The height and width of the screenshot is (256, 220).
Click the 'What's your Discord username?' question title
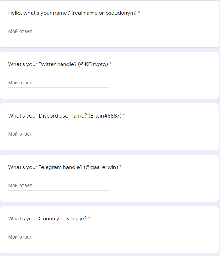[x=47, y=116]
